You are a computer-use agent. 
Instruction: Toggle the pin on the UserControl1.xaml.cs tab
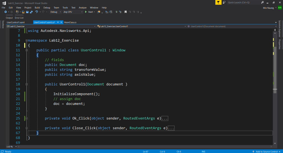click(x=58, y=22)
